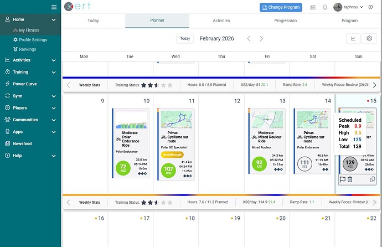Expand the Activities sidebar section
Image resolution: width=382 pixels, height=247 pixels.
click(x=54, y=60)
